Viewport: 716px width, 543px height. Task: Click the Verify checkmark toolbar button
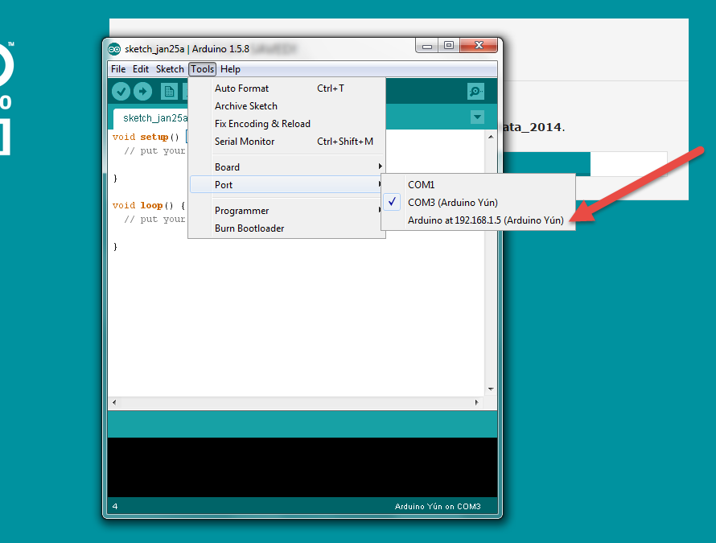point(121,92)
